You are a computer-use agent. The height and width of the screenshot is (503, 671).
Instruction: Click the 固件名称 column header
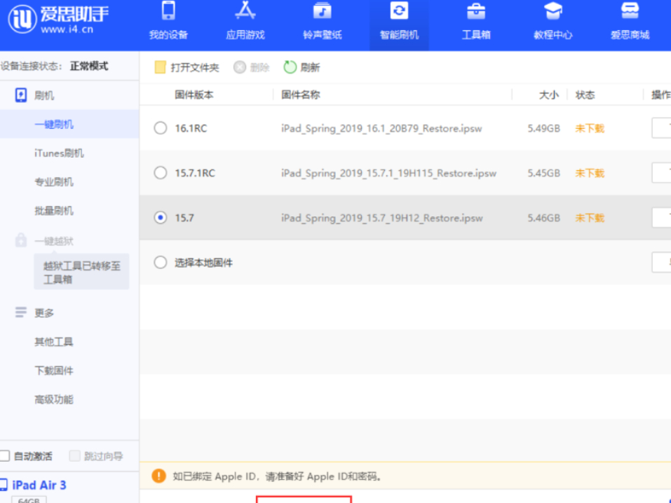pyautogui.click(x=300, y=95)
